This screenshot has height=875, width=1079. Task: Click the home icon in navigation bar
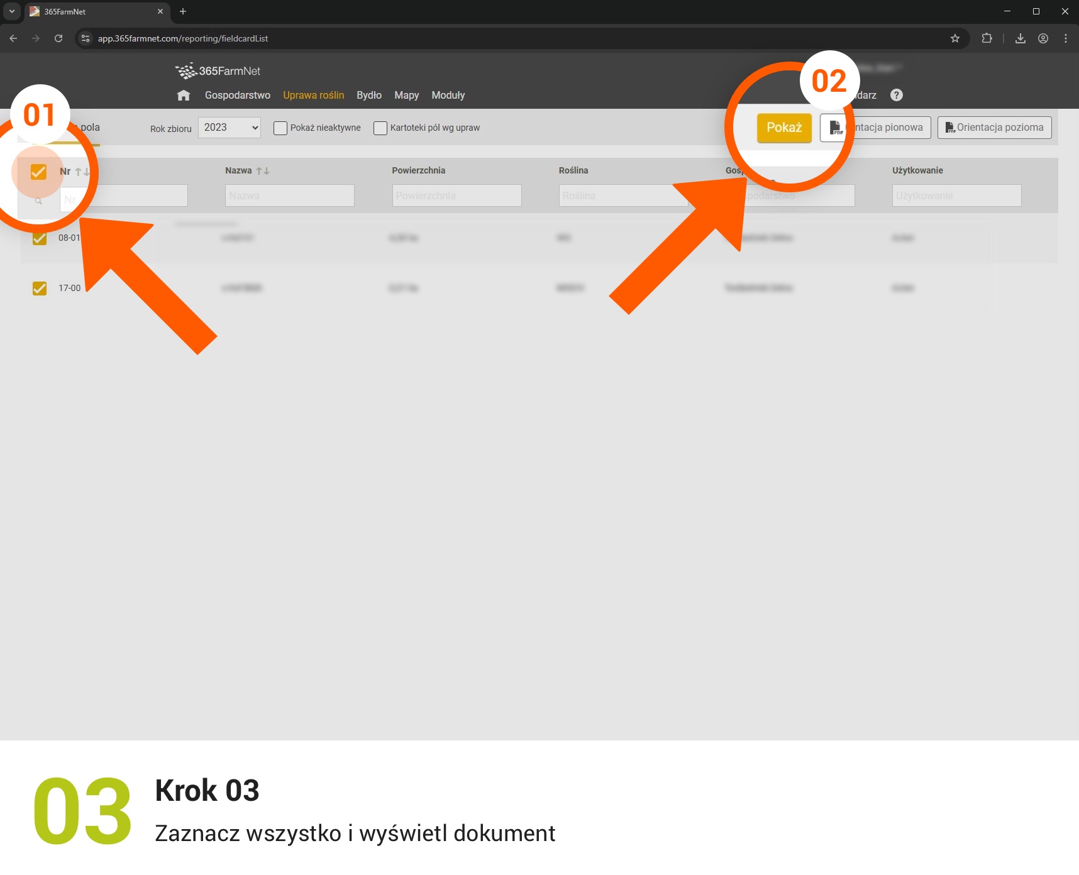click(x=184, y=96)
